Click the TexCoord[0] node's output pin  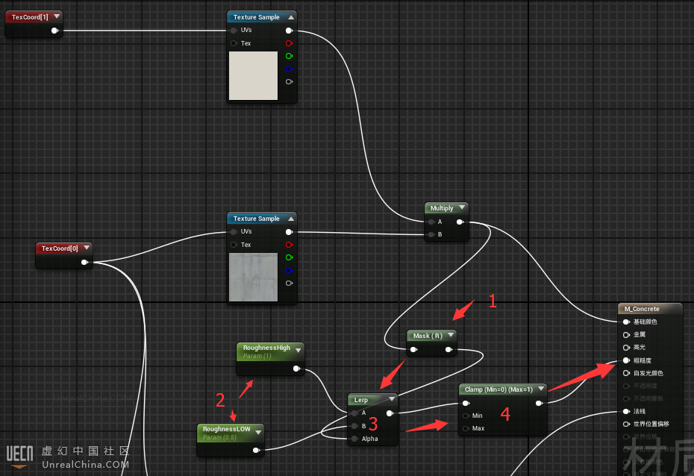coord(84,262)
